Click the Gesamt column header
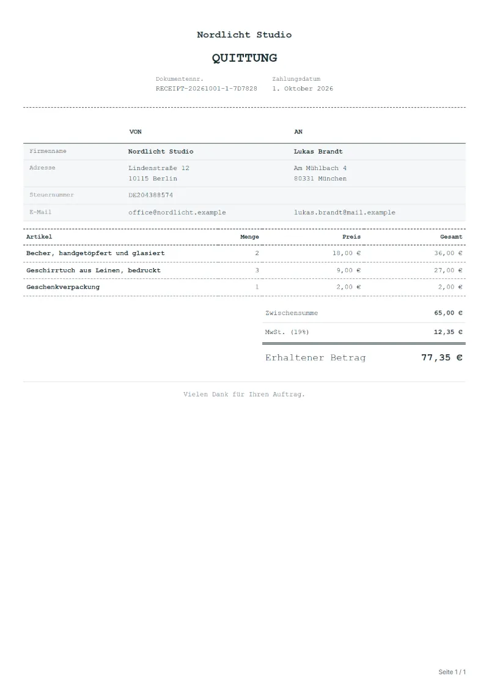489x692 pixels. [451, 237]
